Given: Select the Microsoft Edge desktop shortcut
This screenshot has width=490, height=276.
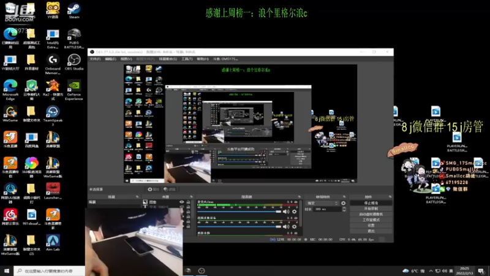Looking at the screenshot, I should (10, 90).
